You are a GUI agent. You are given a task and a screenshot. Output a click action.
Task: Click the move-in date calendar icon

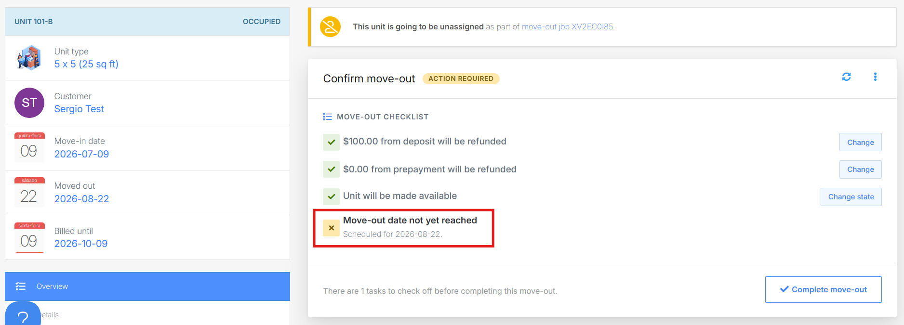[29, 147]
